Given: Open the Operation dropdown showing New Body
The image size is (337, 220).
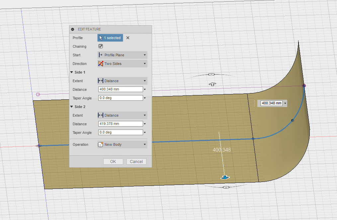Looking at the screenshot, I should pos(123,144).
